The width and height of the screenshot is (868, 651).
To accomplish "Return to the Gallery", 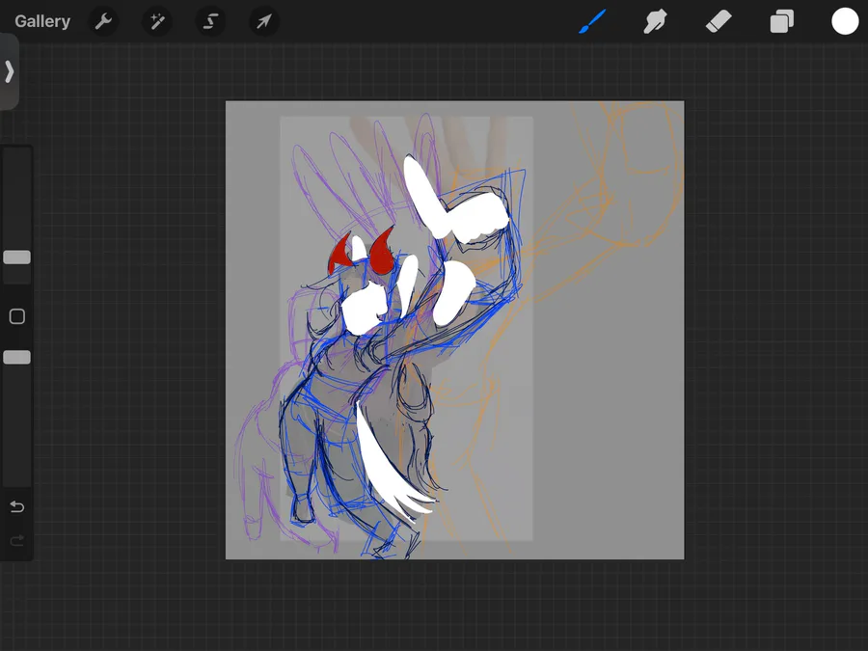I will point(42,21).
